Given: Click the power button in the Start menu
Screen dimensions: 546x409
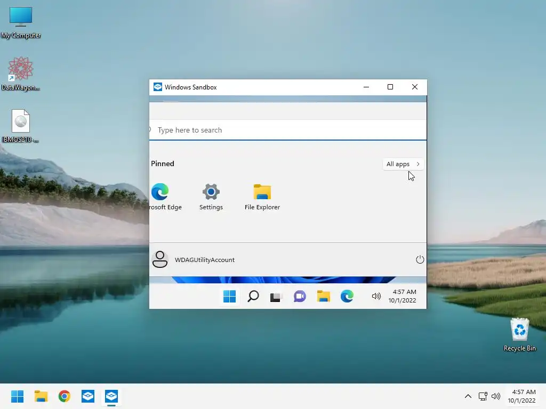Looking at the screenshot, I should point(420,259).
